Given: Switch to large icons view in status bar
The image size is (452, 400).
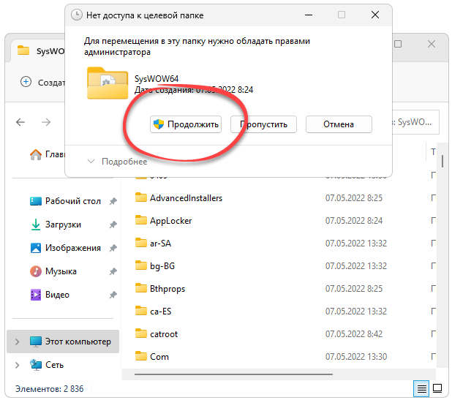Looking at the screenshot, I should click(437, 388).
